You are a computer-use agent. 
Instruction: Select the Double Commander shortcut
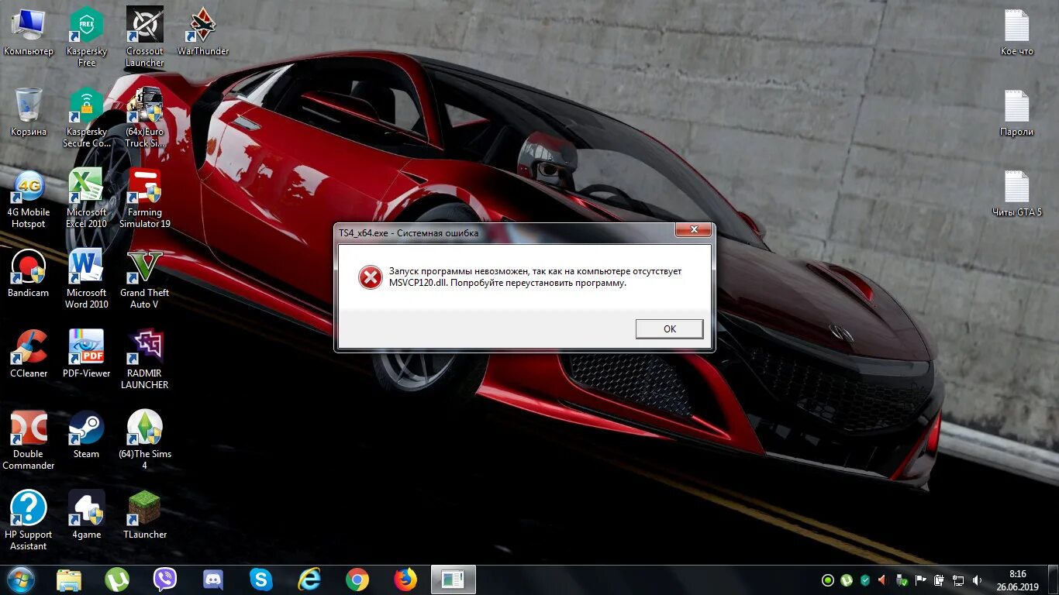tap(29, 441)
